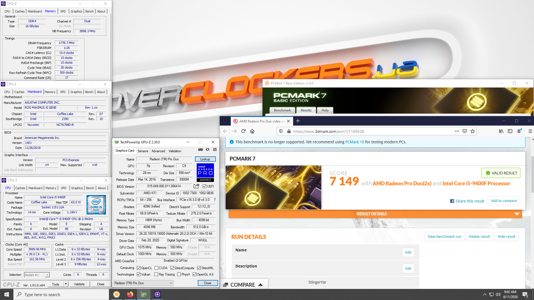This screenshot has width=534, height=300.
Task: Toggle DirectCompute checkbox
Action: click(172, 268)
